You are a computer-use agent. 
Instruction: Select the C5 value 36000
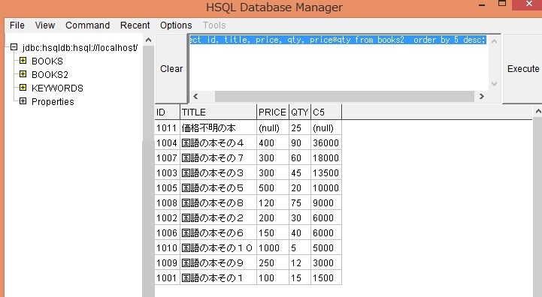[x=326, y=142]
